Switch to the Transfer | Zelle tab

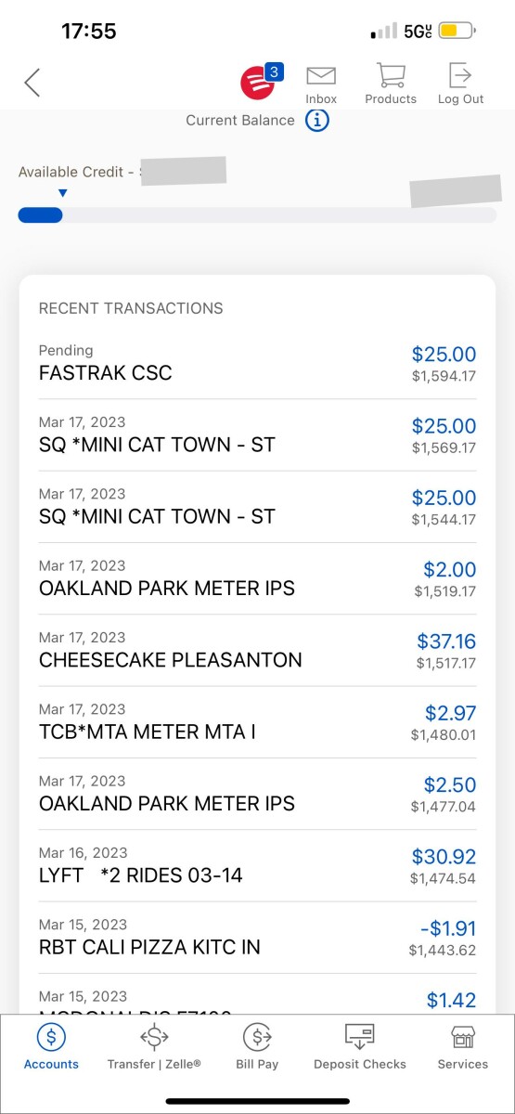click(154, 1047)
